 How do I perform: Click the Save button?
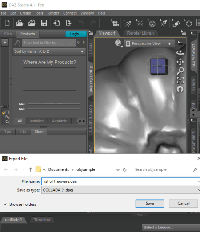(x=150, y=204)
